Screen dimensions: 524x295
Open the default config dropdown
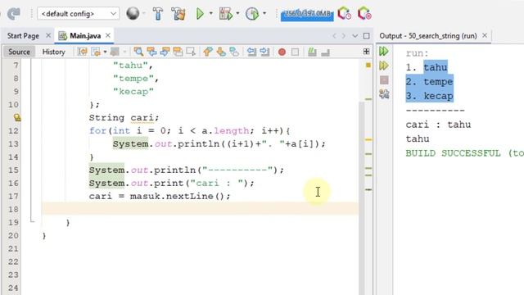coord(79,14)
